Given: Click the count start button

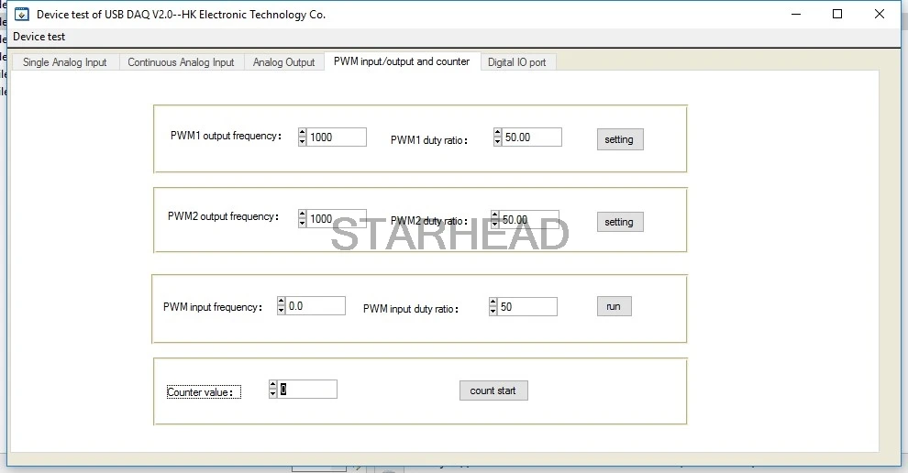Looking at the screenshot, I should pos(493,390).
